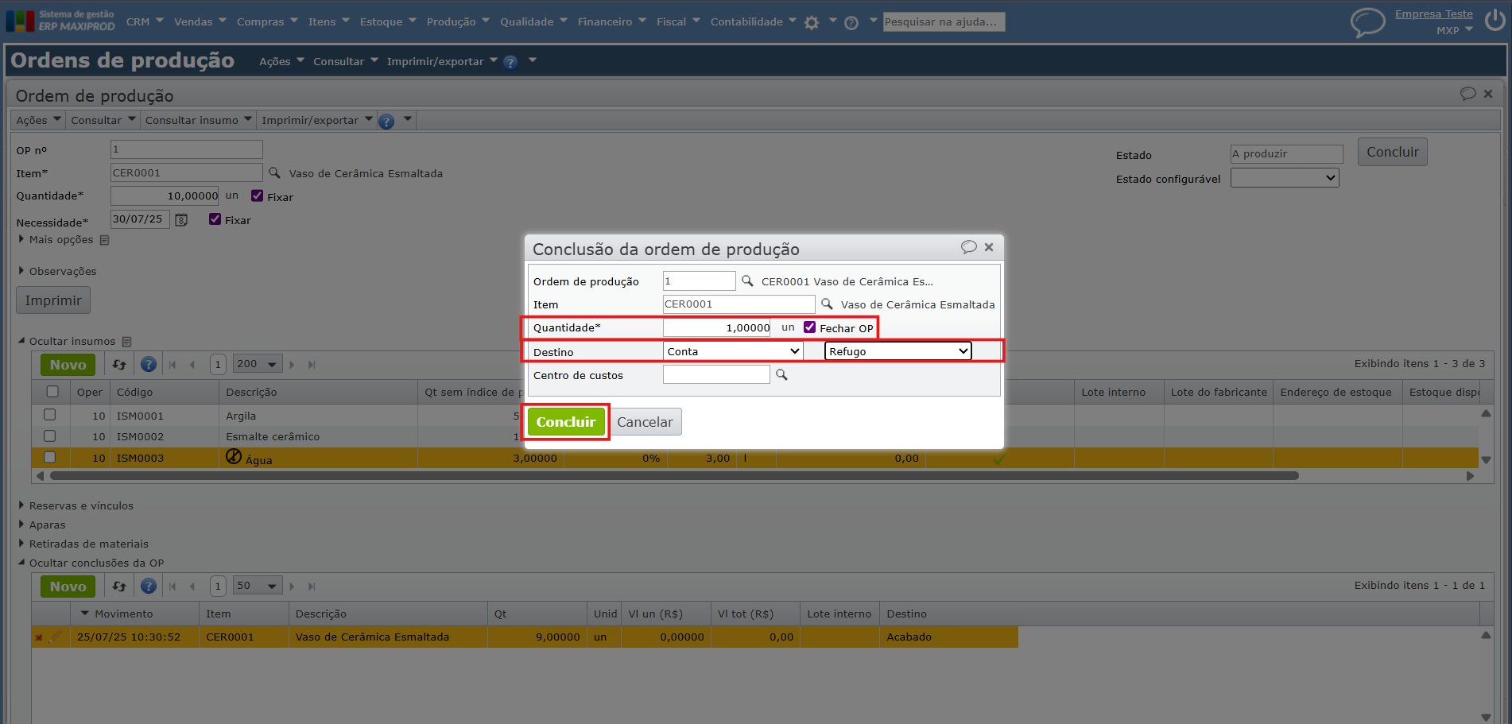Viewport: 1512px width, 724px height.
Task: Expand the Observações section
Action: pos(57,271)
